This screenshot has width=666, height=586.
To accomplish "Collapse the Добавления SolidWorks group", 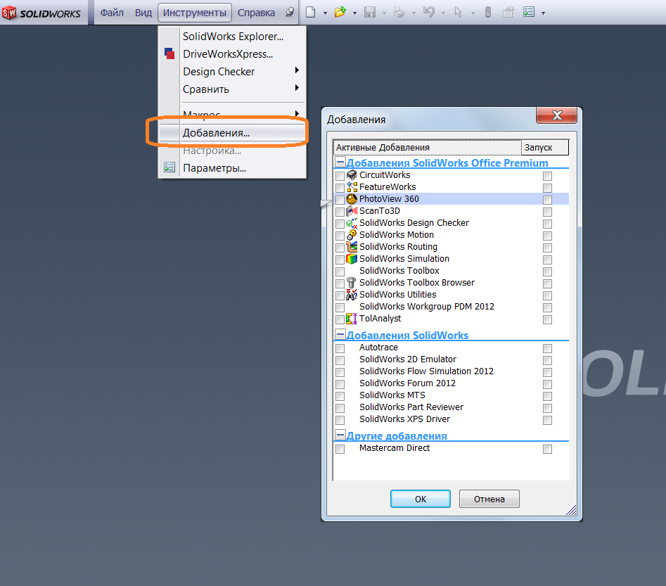I will coord(340,334).
